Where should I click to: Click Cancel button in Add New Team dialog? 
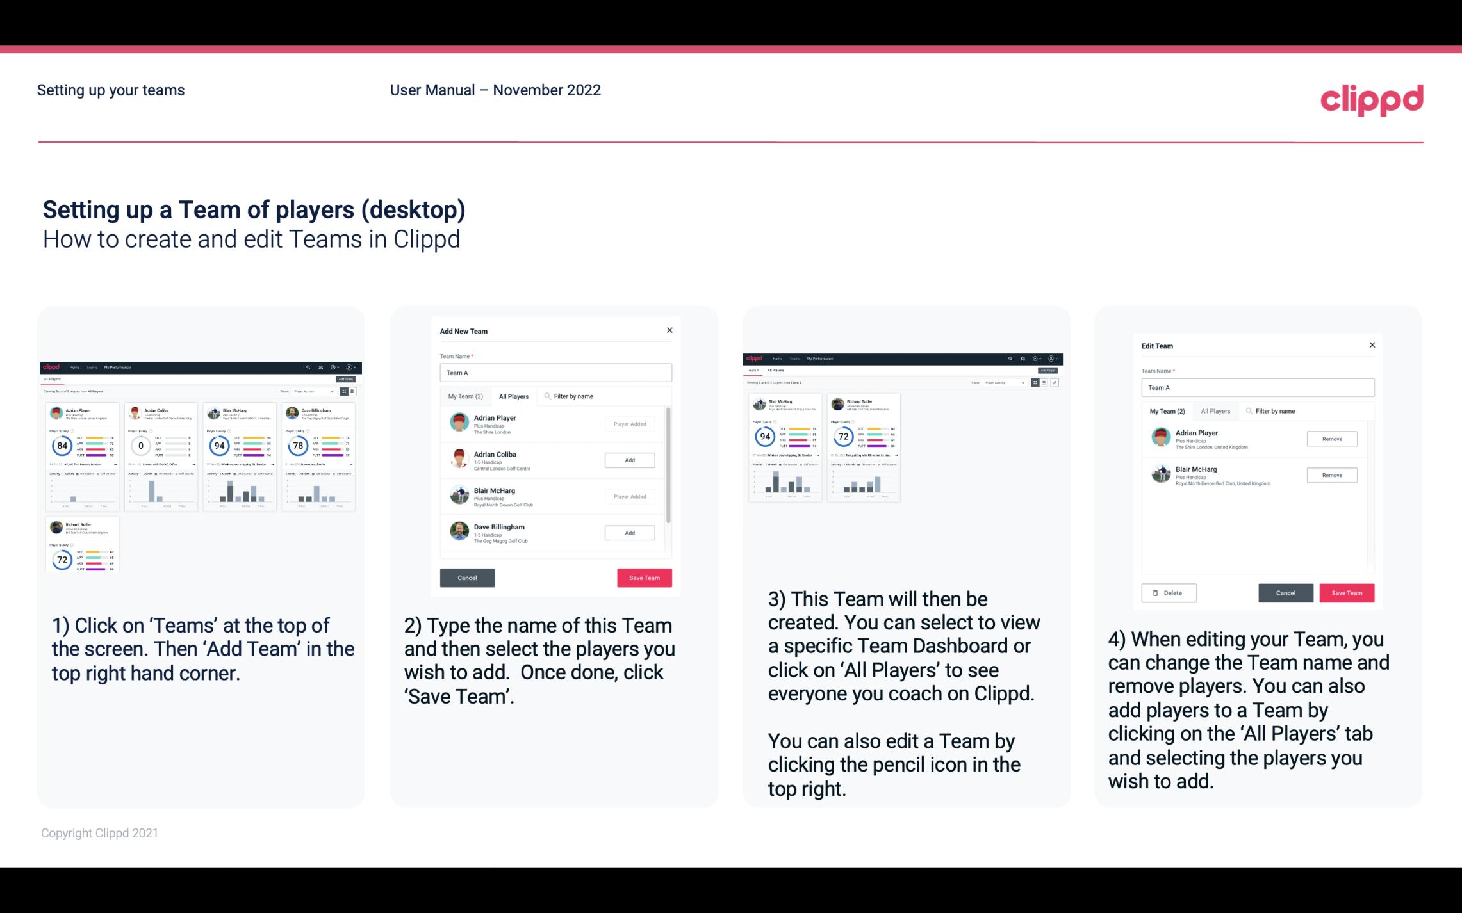pyautogui.click(x=467, y=576)
